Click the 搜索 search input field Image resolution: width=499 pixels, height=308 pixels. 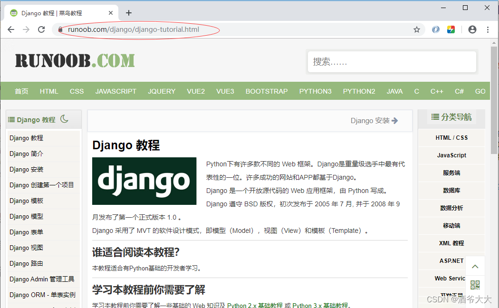click(392, 61)
